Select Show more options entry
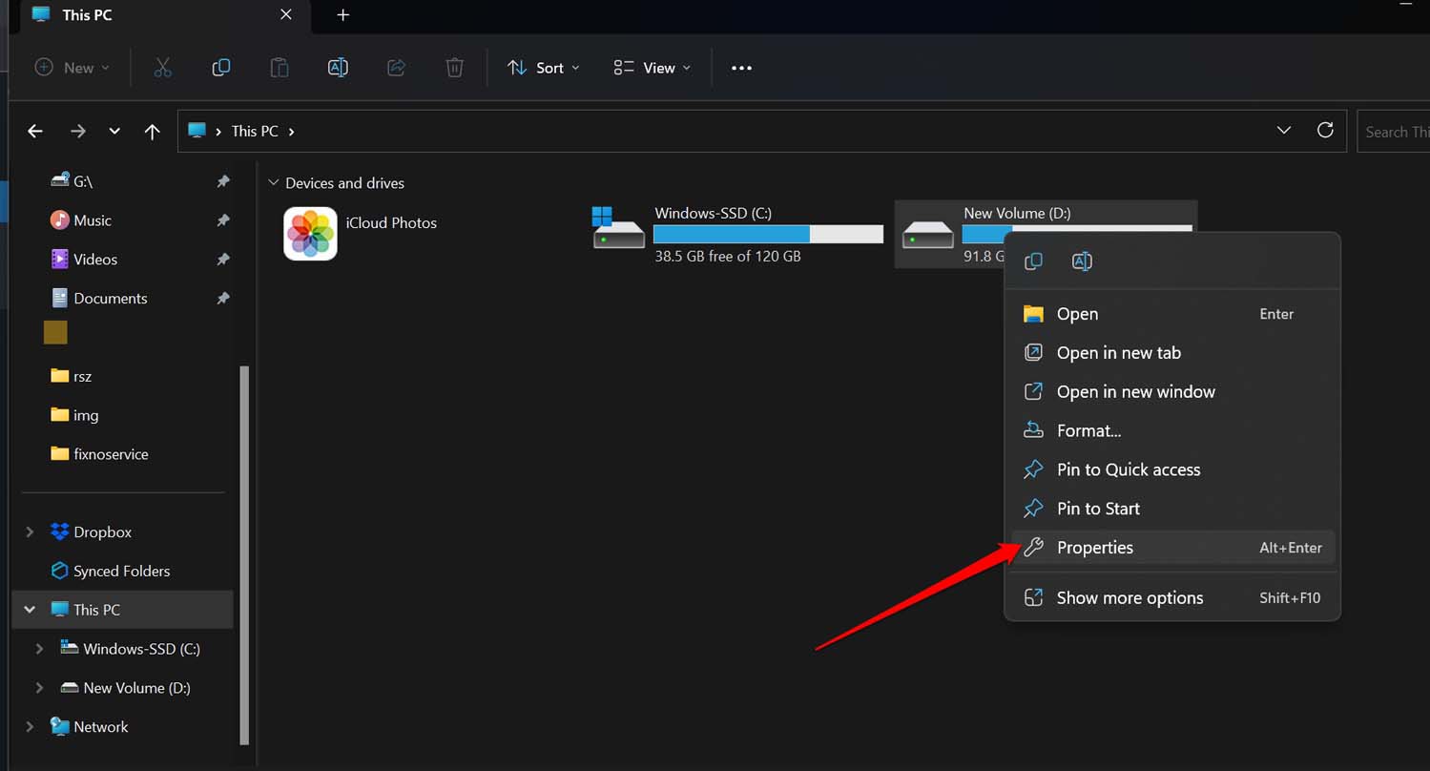Viewport: 1430px width, 771px height. 1129,598
